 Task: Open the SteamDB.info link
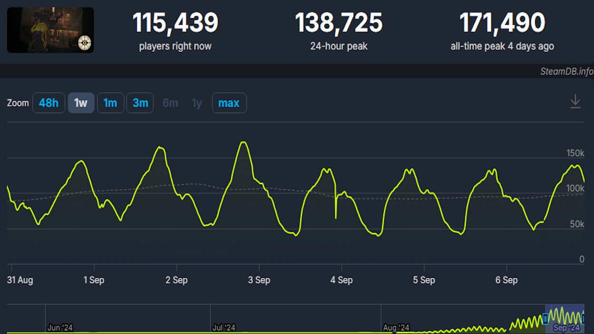pos(565,71)
